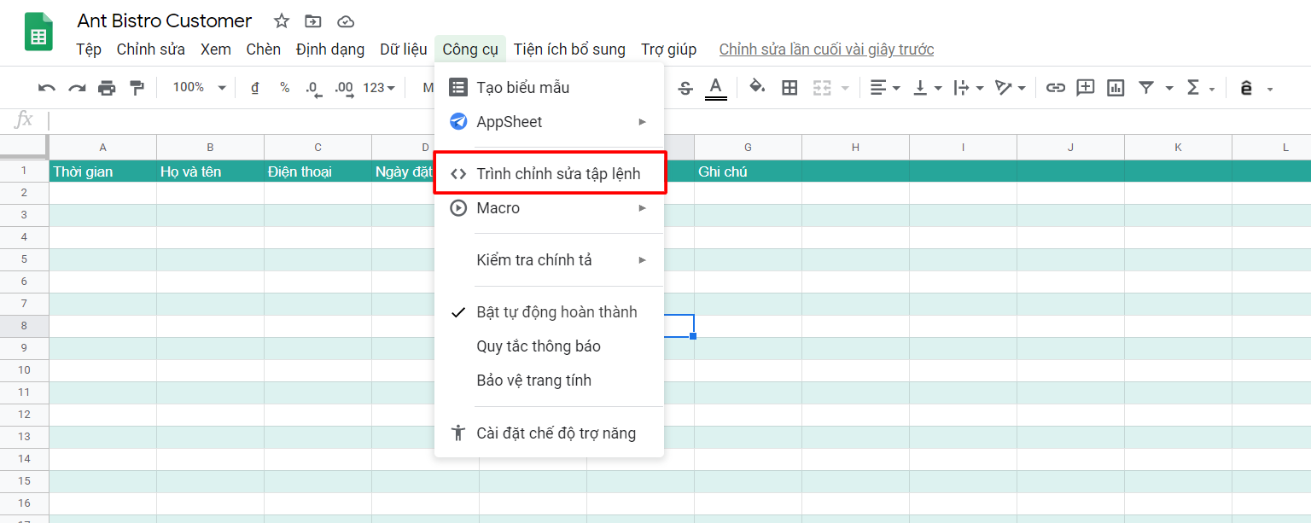Select row 12 header
The height and width of the screenshot is (523, 1311).
click(x=25, y=415)
